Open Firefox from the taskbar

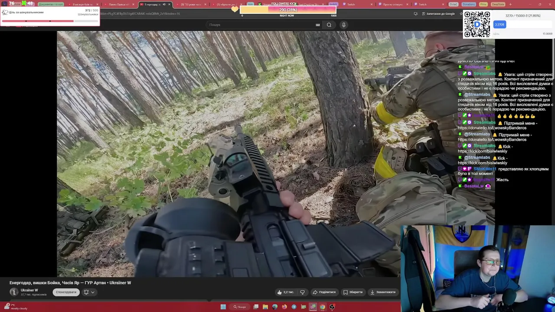coord(284,307)
